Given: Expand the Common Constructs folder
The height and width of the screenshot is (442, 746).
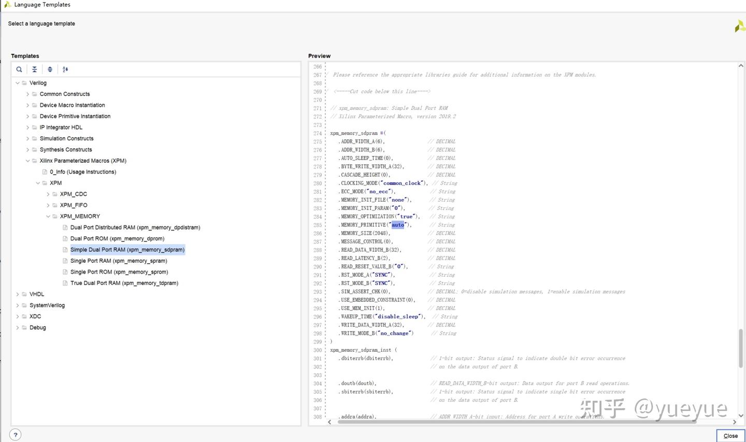Looking at the screenshot, I should coord(27,94).
